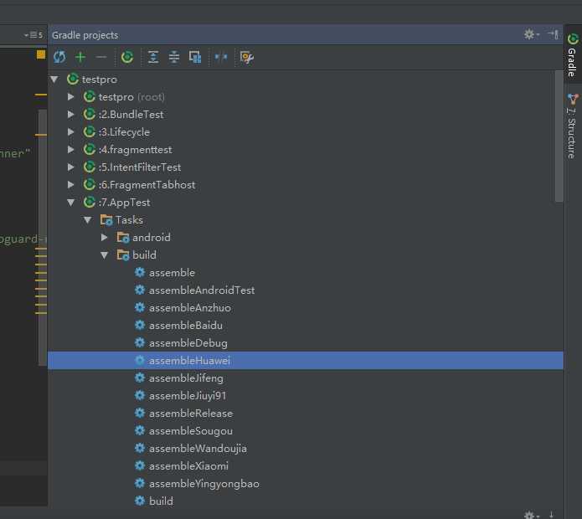Show selected module dependencies icon
Screen dimensions: 582x519
(195, 57)
